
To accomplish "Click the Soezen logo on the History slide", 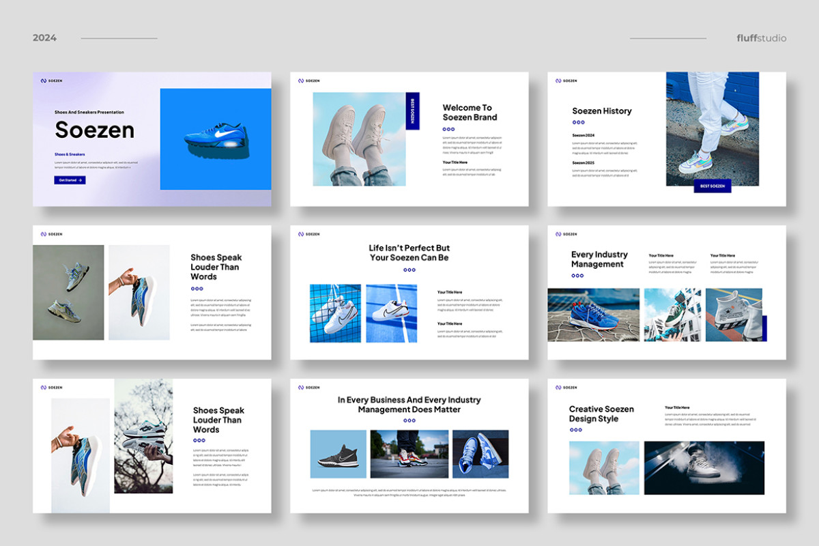I will click(x=565, y=81).
